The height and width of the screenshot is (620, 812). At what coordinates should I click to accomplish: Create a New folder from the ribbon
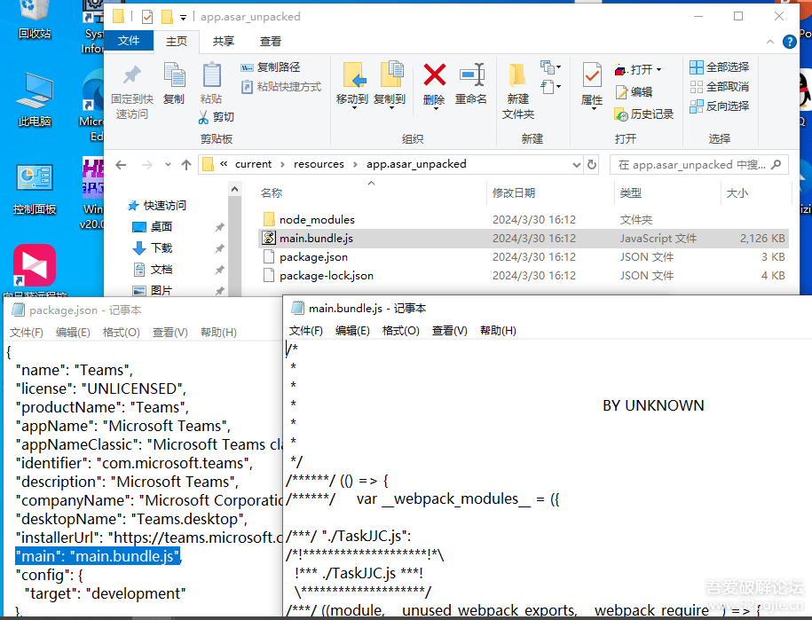[518, 91]
